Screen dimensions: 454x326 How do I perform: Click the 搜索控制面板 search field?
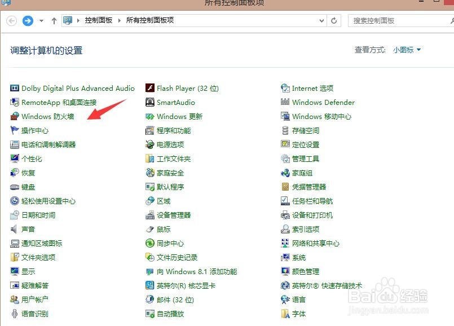[401, 20]
